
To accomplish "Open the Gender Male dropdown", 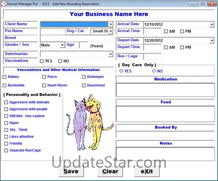I will [x=62, y=45].
